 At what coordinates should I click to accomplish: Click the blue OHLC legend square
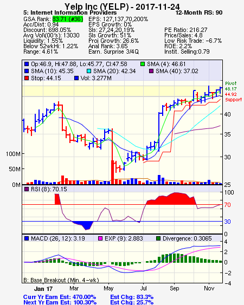coord(27,64)
